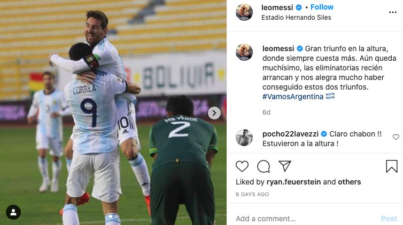The height and width of the screenshot is (225, 403).
Task: Go to next photo arrow
Action: point(214,112)
